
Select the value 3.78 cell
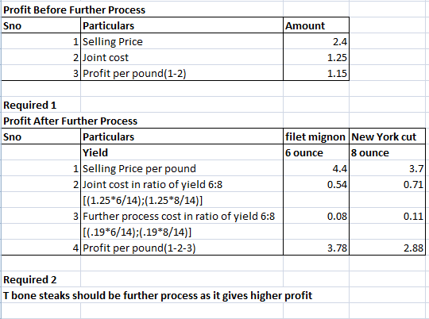[316, 248]
